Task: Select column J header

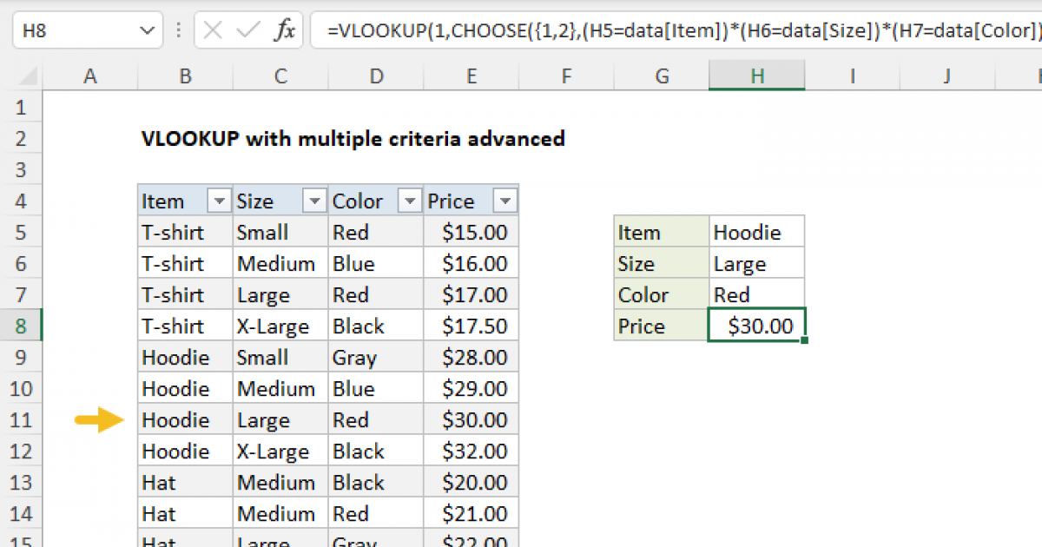Action: point(947,76)
